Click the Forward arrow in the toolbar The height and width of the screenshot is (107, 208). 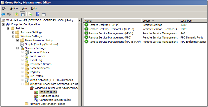(x=9, y=14)
